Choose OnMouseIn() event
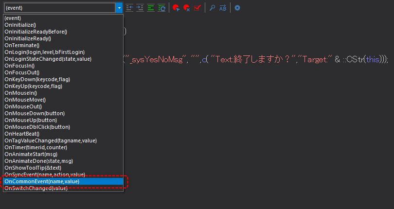Viewport: 394px width, 209px height. 63,93
